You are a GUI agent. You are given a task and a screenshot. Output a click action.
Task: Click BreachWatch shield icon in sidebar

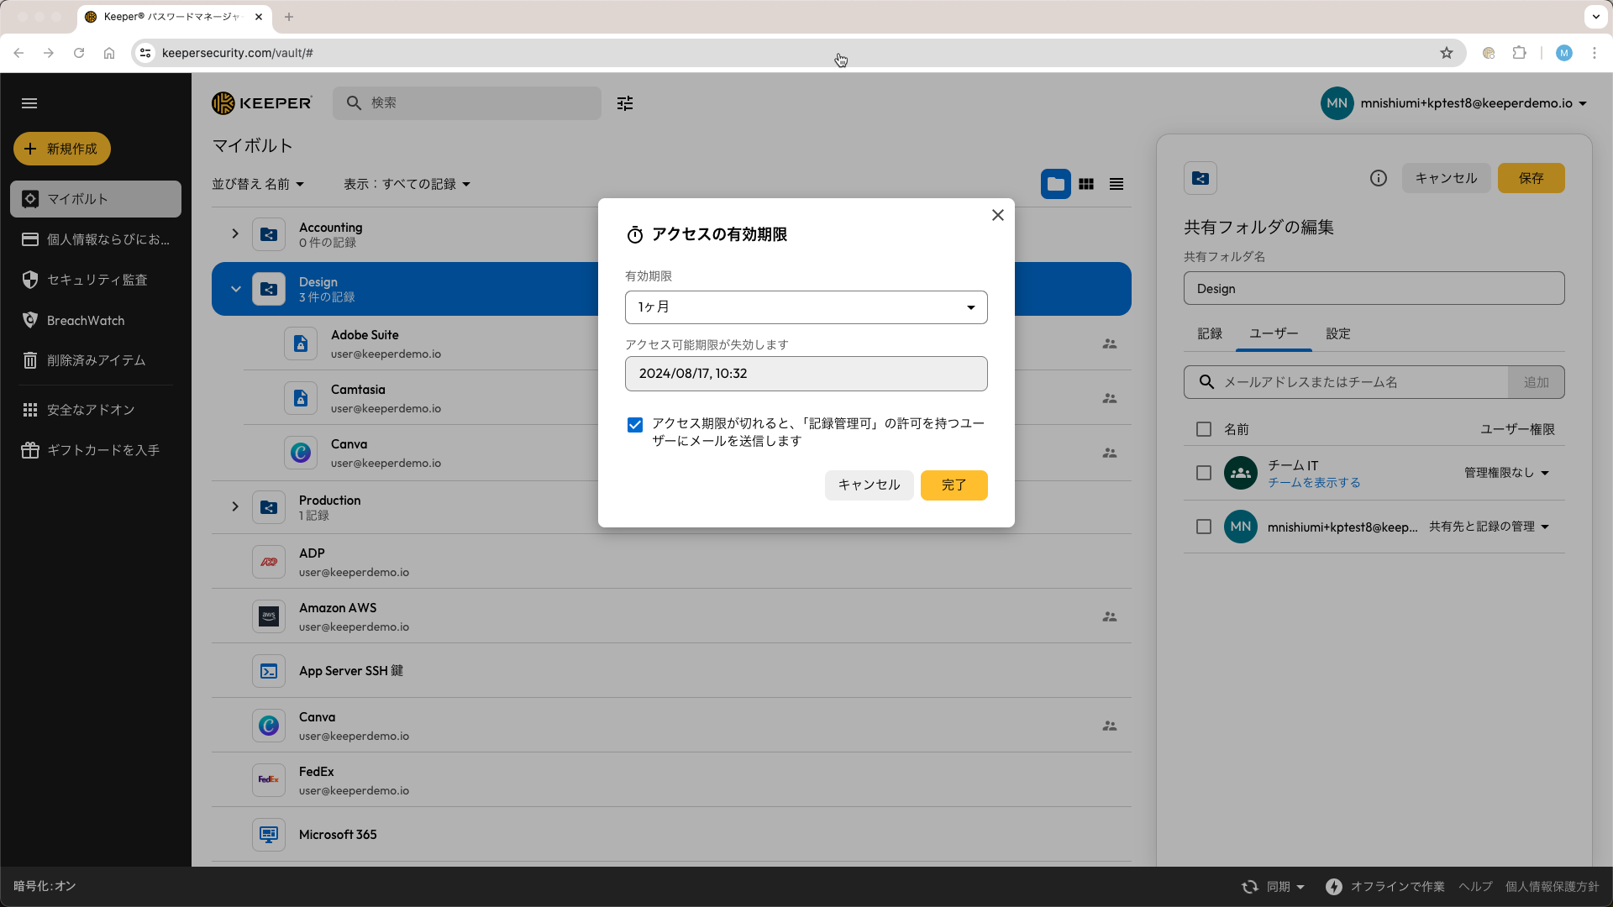coord(30,320)
